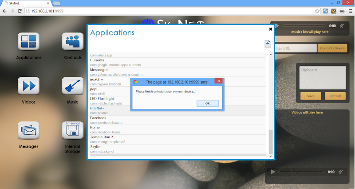Screen dimensions: 355x189
Task: Select the Home app entry
Action: coord(178,129)
